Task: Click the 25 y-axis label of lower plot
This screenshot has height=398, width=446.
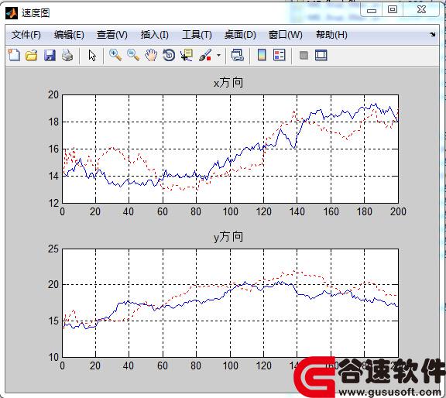Action: tap(53, 249)
